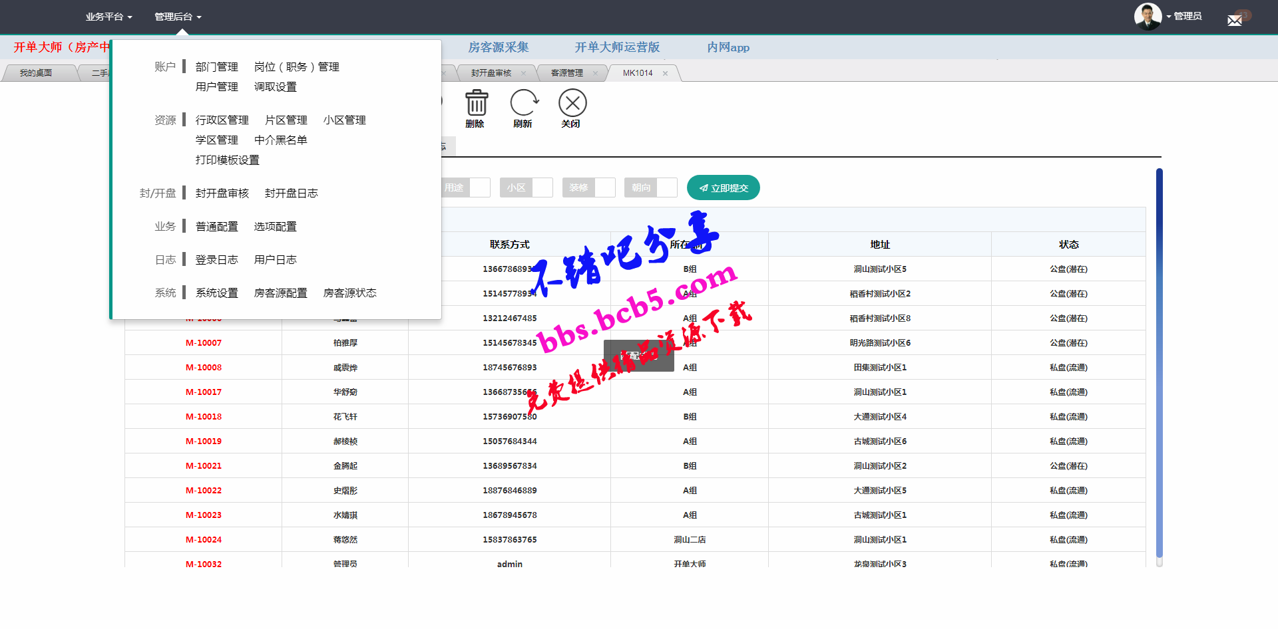This screenshot has height=629, width=1278.
Task: Switch to the 我的桌面 tab
Action: [x=36, y=73]
